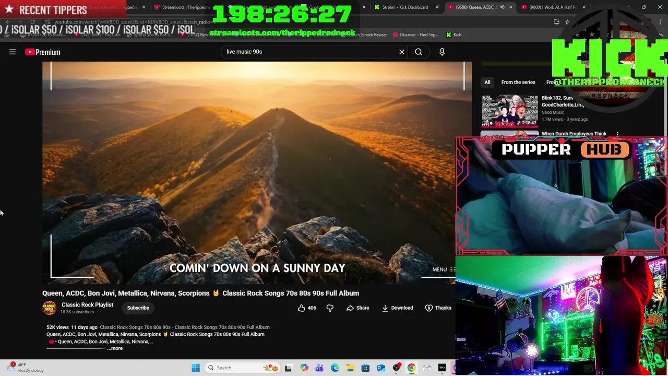Select the From the series chip

518,82
